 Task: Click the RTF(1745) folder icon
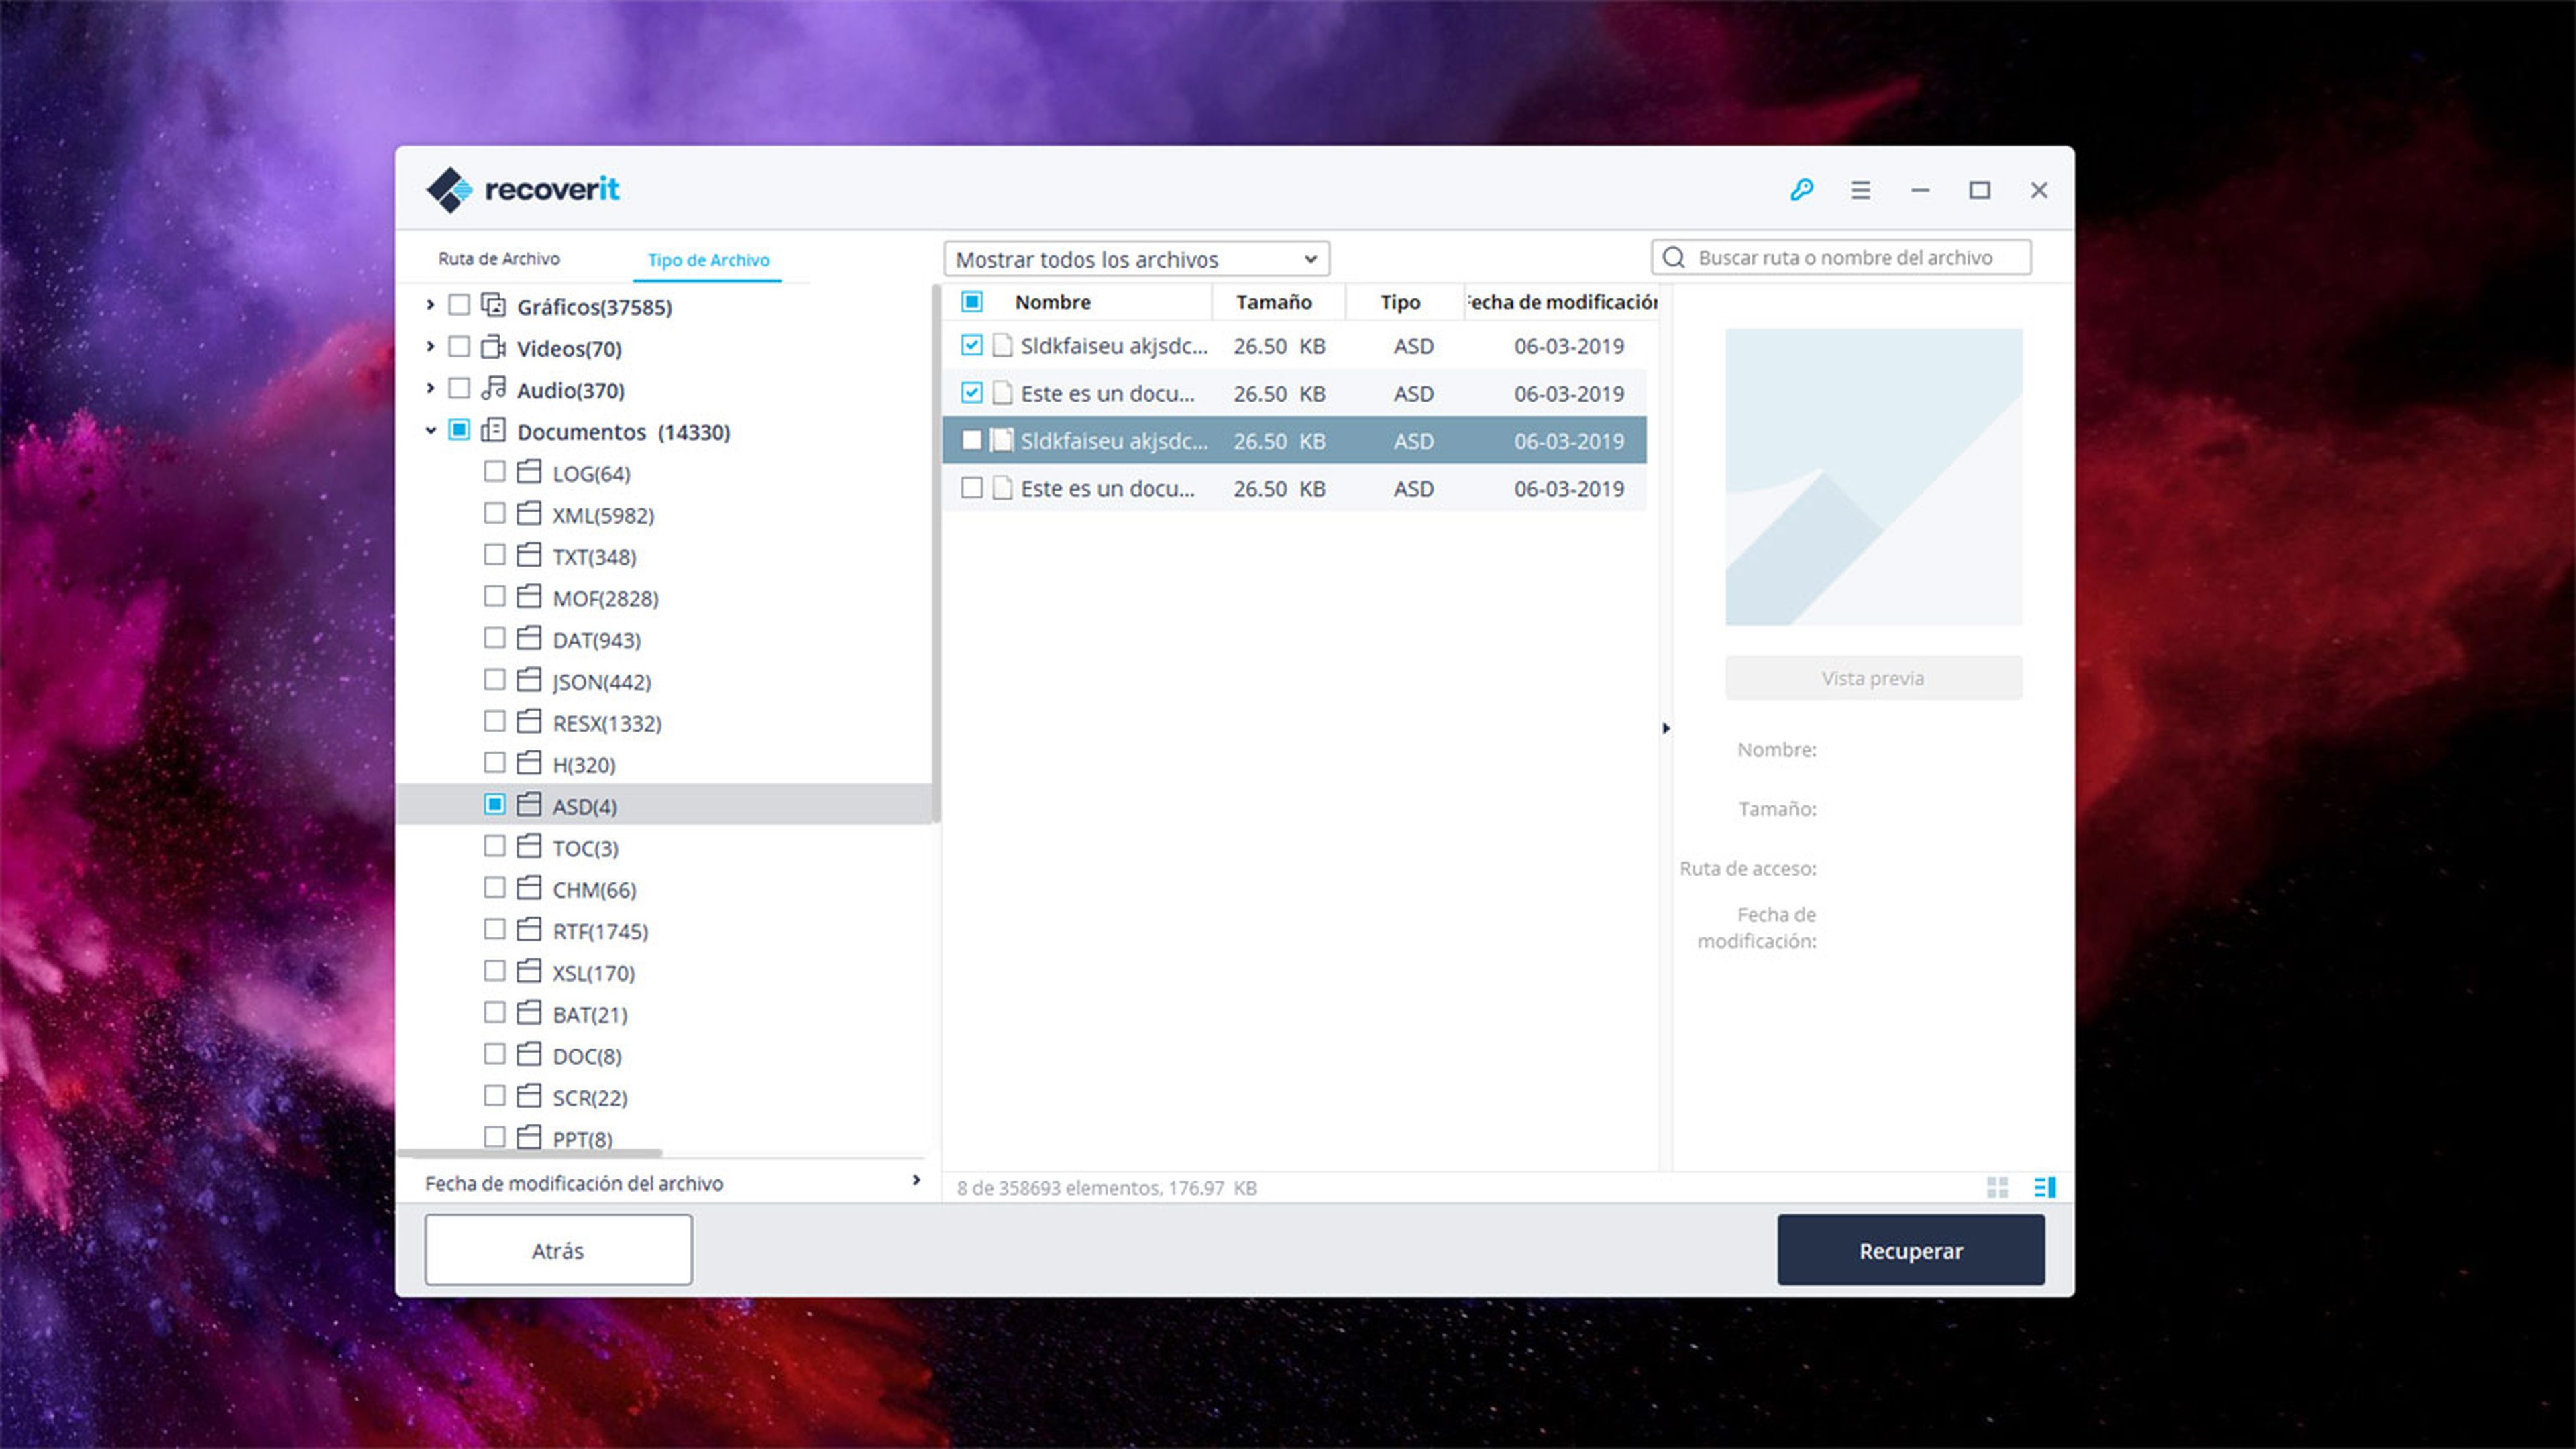click(529, 929)
